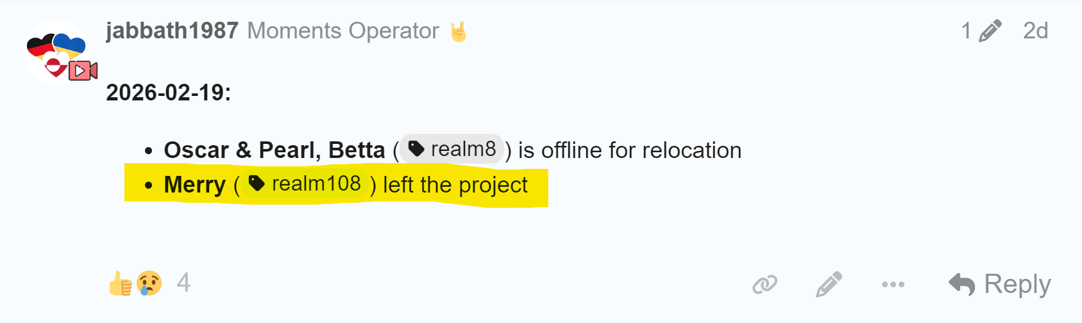Screen dimensions: 1082x323
Task: Click the jabbath1987 avatar picture
Action: (56, 52)
